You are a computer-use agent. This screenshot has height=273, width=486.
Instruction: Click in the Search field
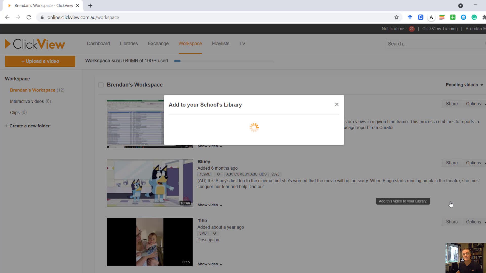[x=436, y=44]
